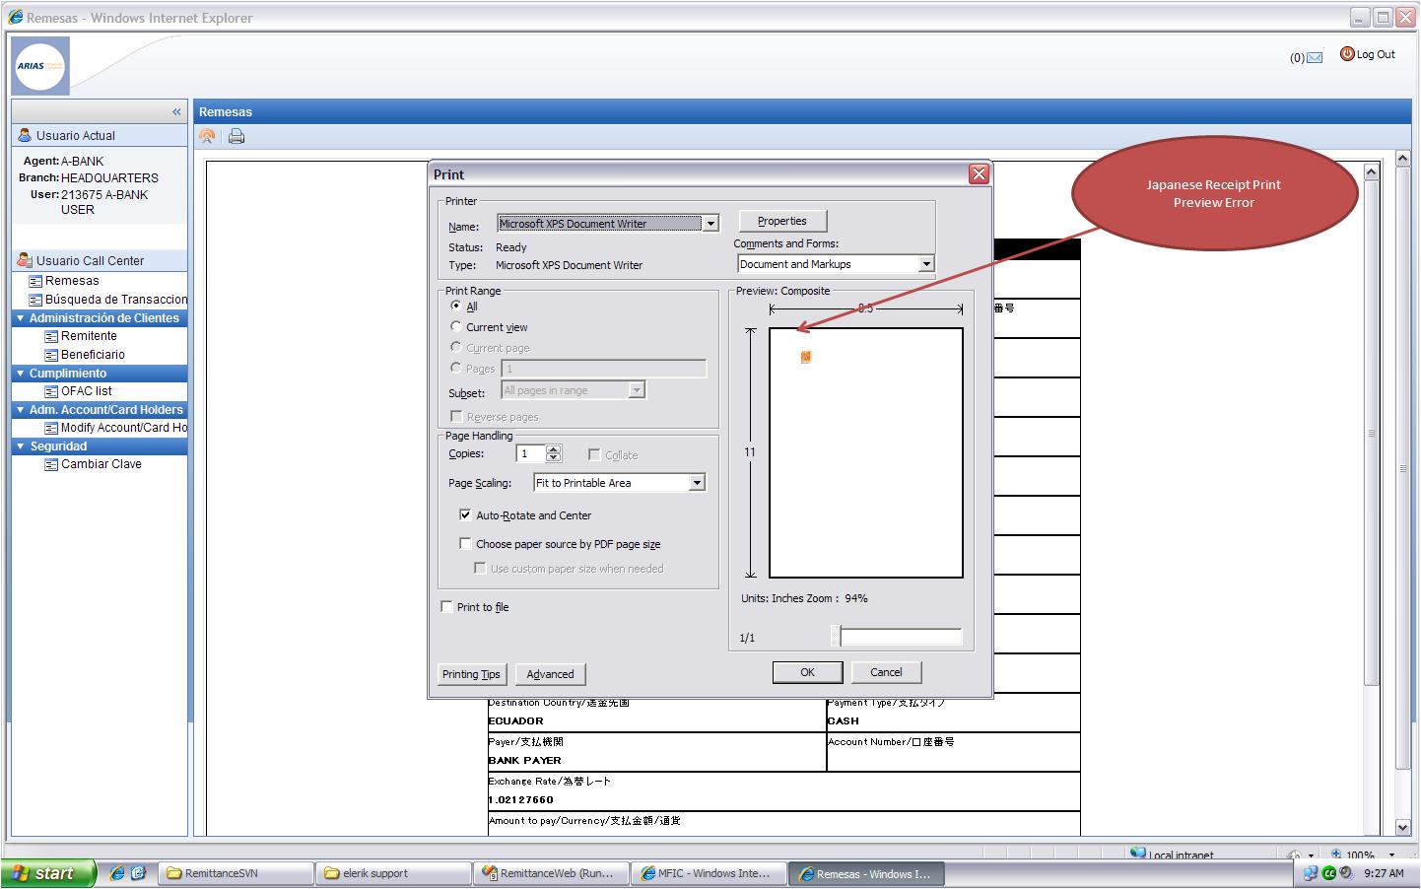Collapse the sidebar with the double-chevron icon

[176, 112]
